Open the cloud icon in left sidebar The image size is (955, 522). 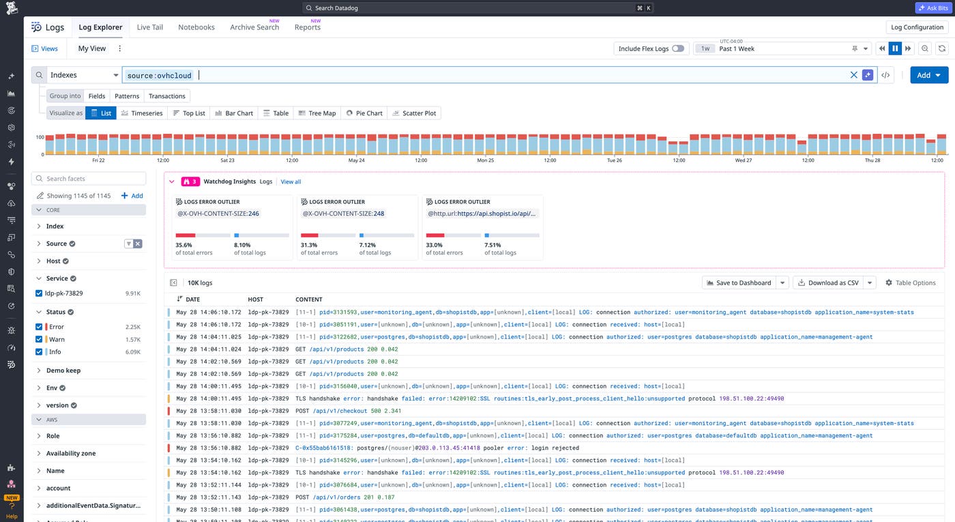point(11,203)
